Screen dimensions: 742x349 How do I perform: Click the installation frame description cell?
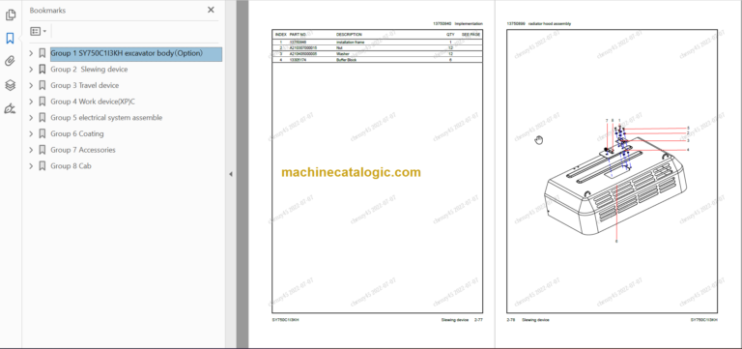[350, 43]
